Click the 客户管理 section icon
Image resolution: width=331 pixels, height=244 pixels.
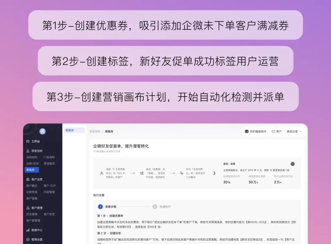pyautogui.click(x=28, y=208)
